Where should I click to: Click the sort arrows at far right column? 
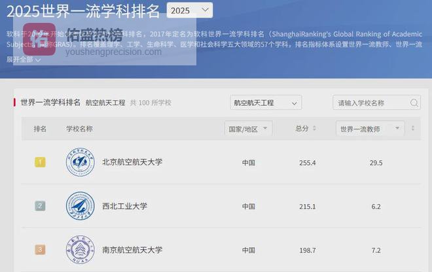pos(412,129)
